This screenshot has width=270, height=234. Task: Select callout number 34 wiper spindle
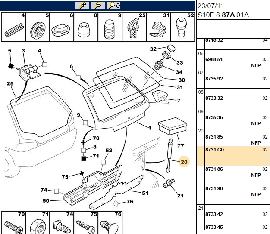(179, 72)
